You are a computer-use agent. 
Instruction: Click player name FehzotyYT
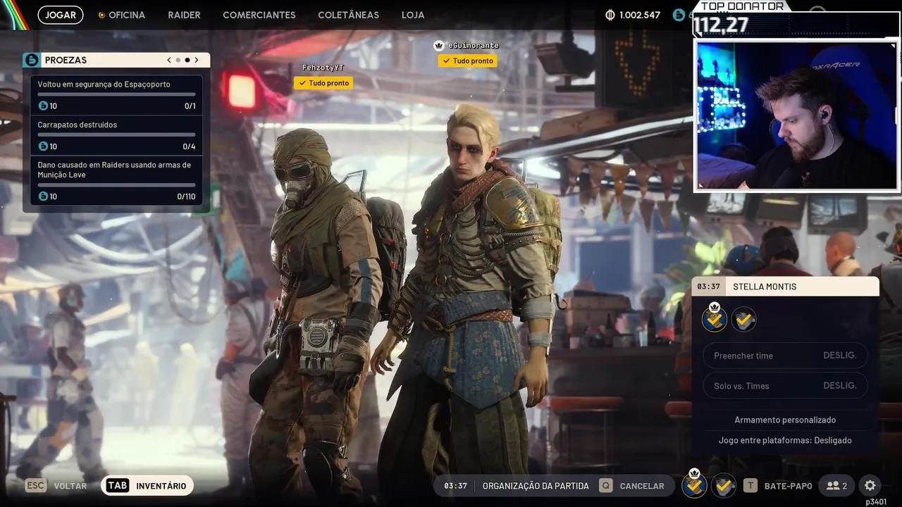pyautogui.click(x=323, y=67)
